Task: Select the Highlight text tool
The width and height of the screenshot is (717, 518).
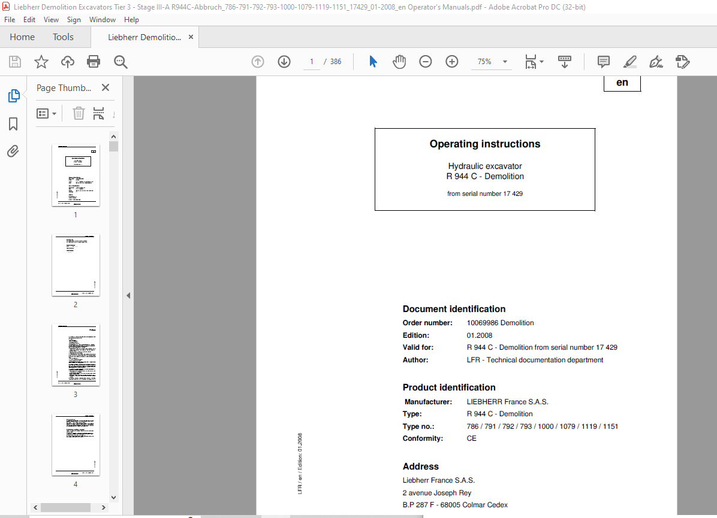Action: (x=629, y=62)
